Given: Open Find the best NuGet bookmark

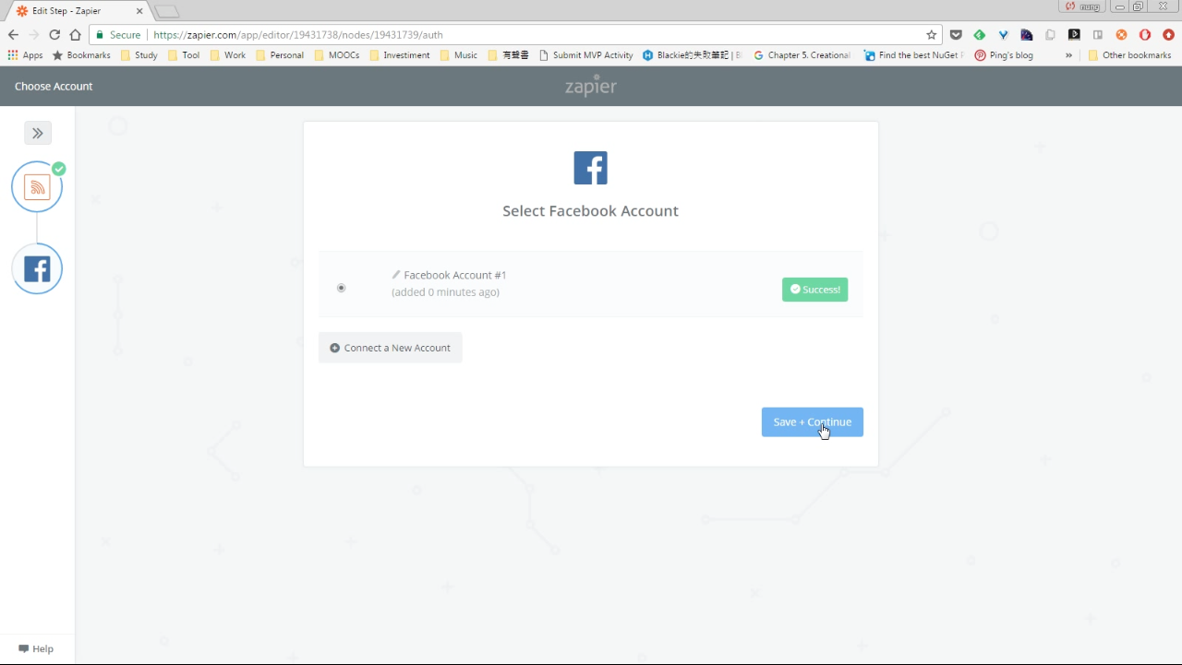Looking at the screenshot, I should click(913, 55).
